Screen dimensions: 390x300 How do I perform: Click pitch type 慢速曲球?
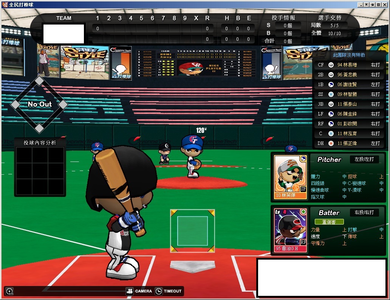[x=320, y=190]
